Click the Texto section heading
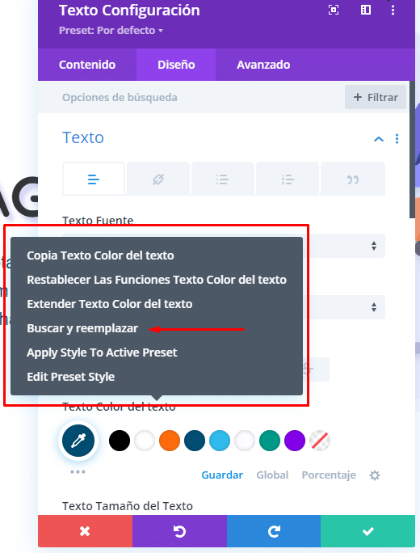 coord(83,137)
